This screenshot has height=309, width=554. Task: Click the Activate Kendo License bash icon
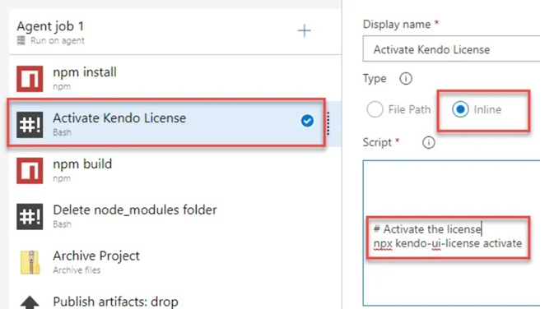click(x=30, y=125)
